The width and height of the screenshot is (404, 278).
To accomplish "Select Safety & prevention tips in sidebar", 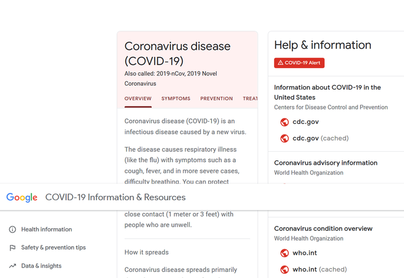I will [x=53, y=248].
